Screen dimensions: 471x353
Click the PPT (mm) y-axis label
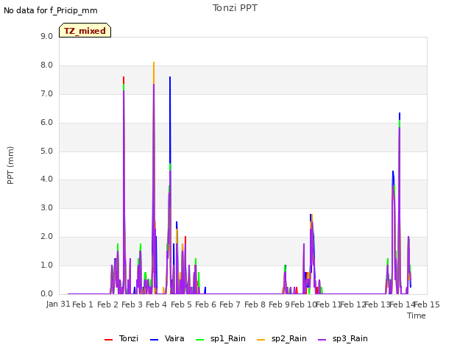point(10,165)
